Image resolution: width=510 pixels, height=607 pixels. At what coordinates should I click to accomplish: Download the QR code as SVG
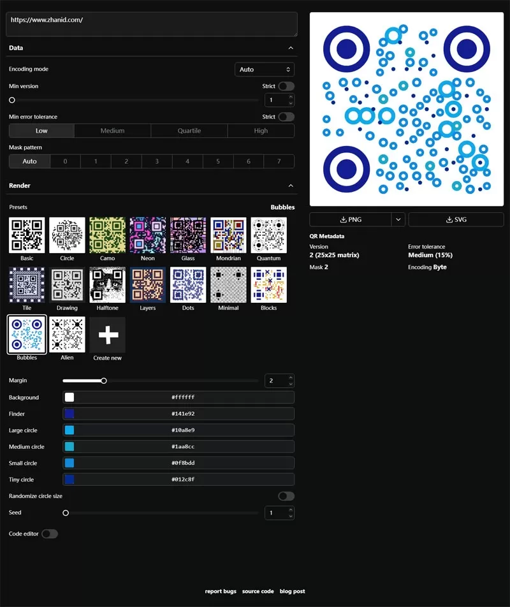coord(456,219)
